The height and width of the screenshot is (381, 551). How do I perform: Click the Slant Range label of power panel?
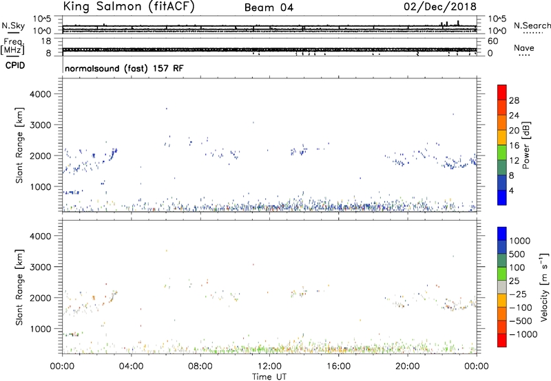[19, 145]
